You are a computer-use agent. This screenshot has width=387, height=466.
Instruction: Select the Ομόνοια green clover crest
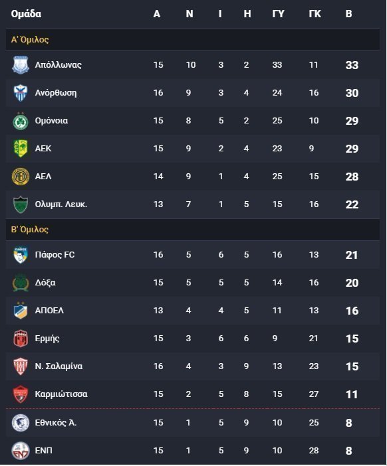[x=20, y=121]
